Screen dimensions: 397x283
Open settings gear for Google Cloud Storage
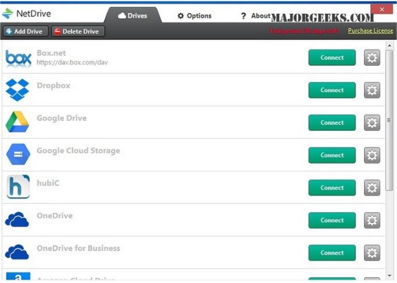click(372, 155)
